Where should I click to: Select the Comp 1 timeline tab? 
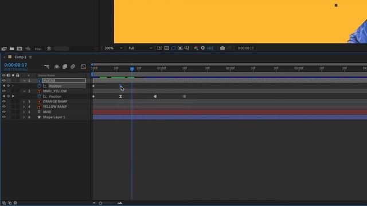click(x=20, y=57)
